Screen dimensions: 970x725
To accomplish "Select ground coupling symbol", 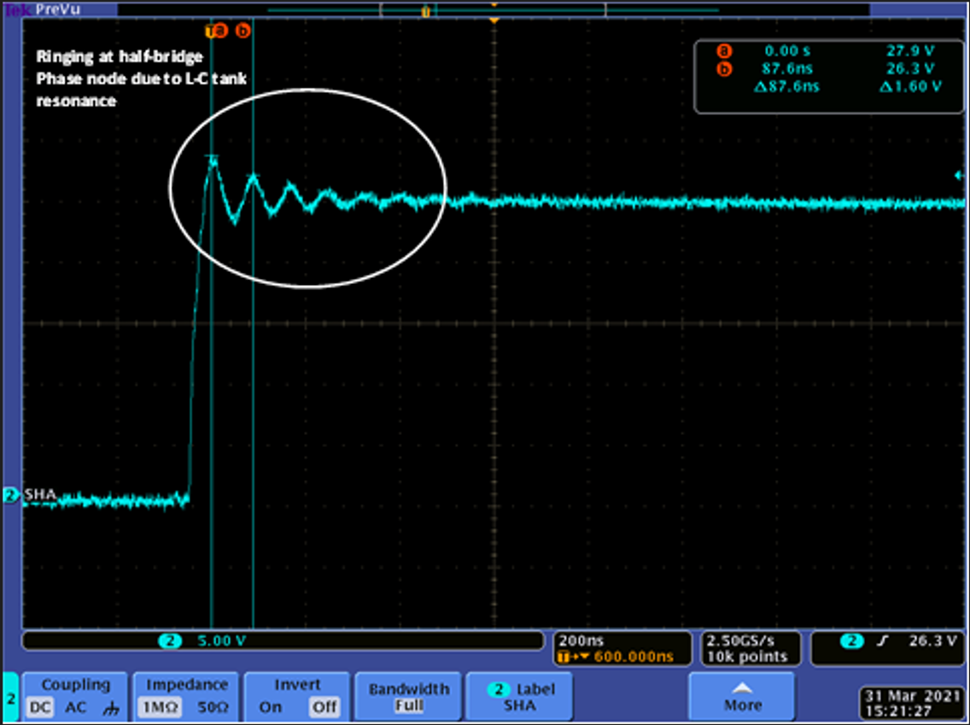I will click(109, 707).
